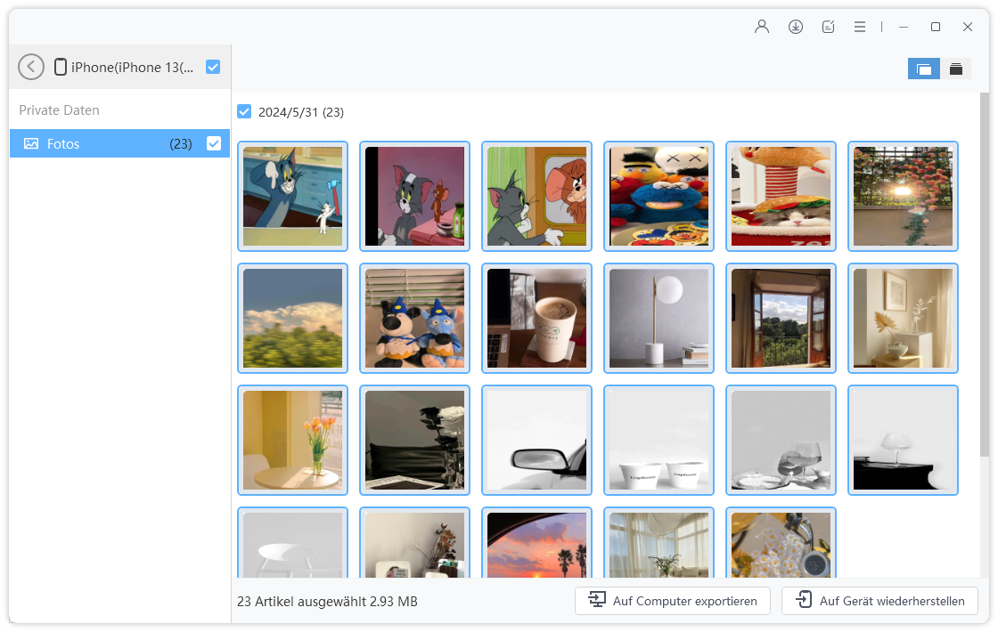
Task: Click Auf Gerät wiederherstellen button
Action: (x=879, y=601)
